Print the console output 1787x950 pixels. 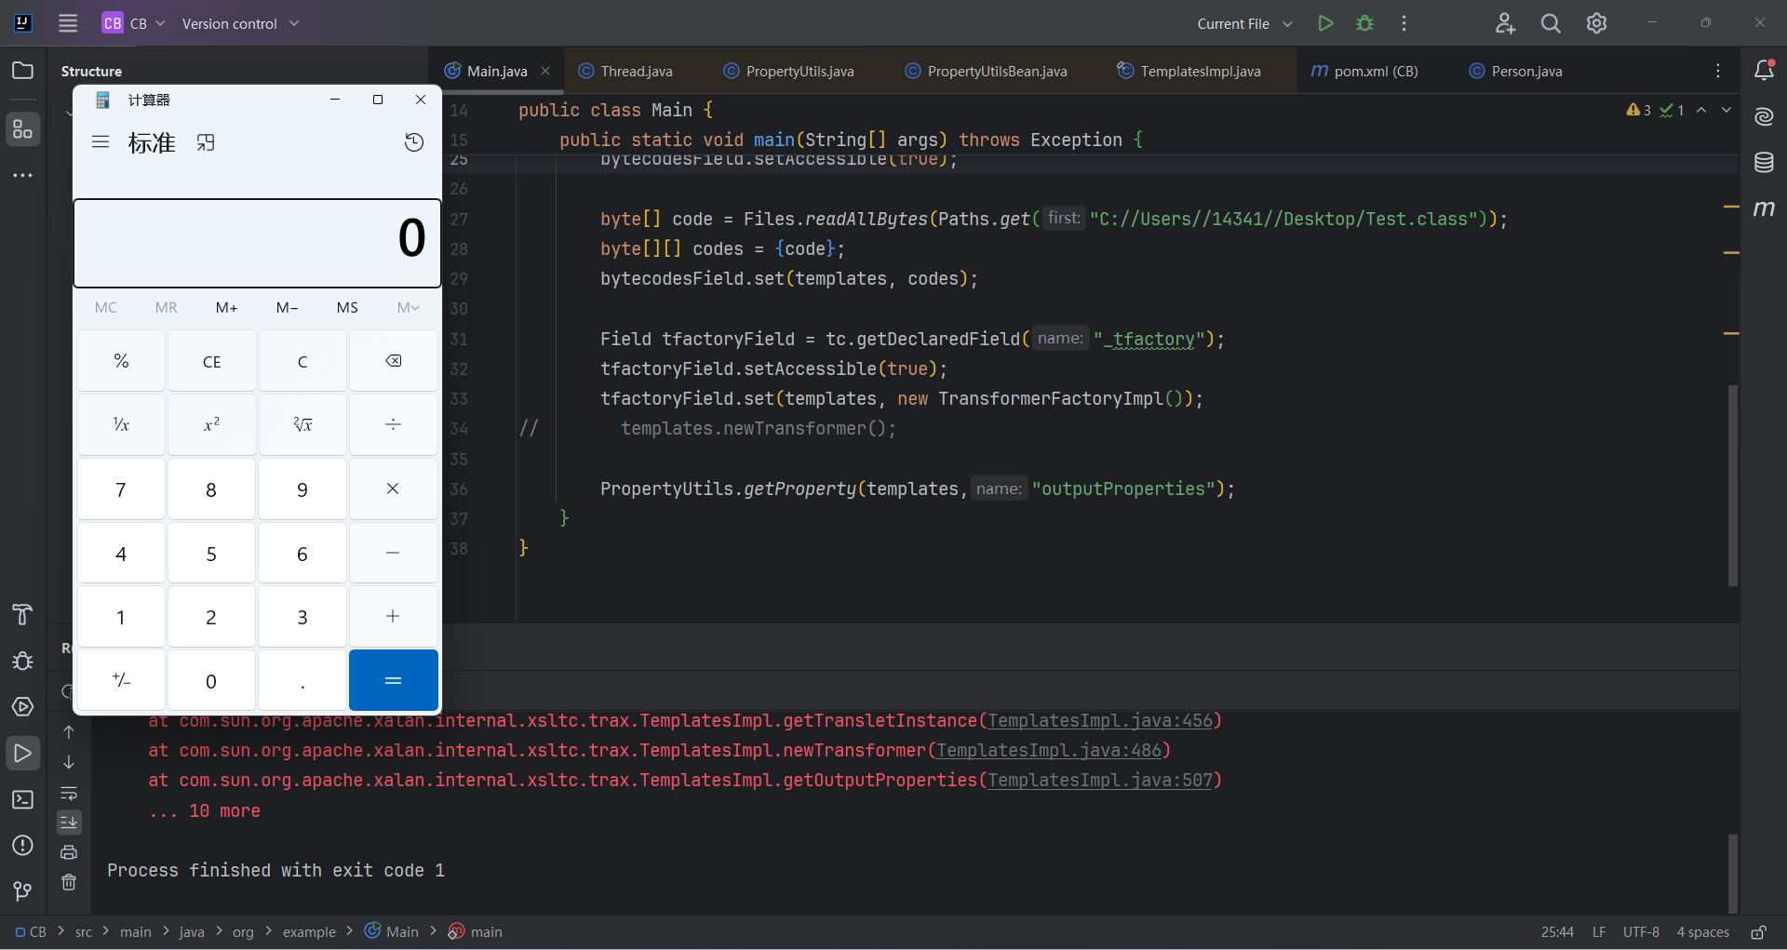[69, 852]
